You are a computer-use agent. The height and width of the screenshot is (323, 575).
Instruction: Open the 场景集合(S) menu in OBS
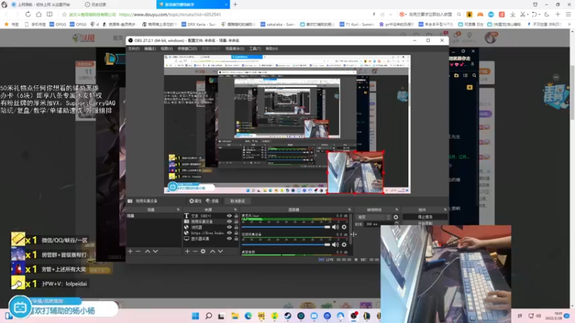coord(235,49)
